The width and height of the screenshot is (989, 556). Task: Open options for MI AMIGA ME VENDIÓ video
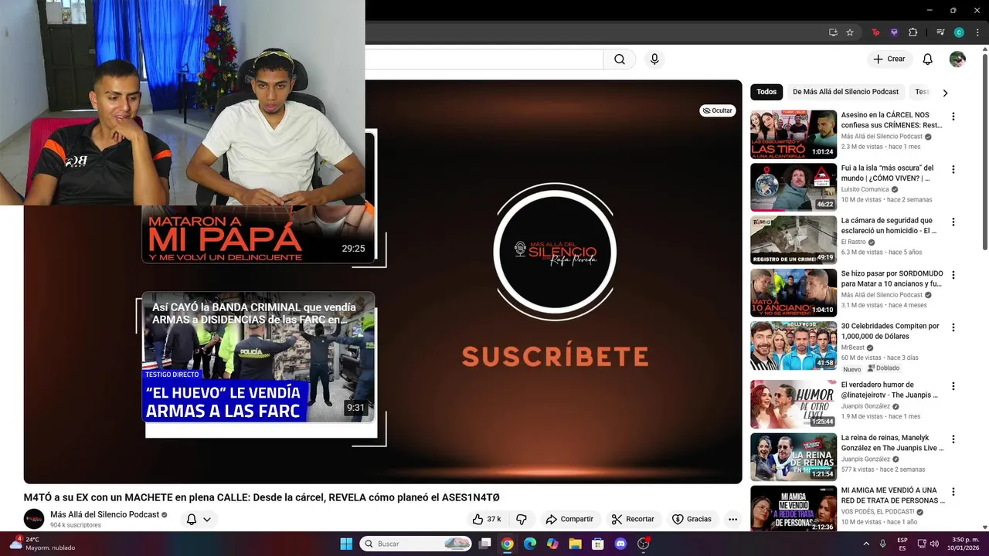[953, 491]
